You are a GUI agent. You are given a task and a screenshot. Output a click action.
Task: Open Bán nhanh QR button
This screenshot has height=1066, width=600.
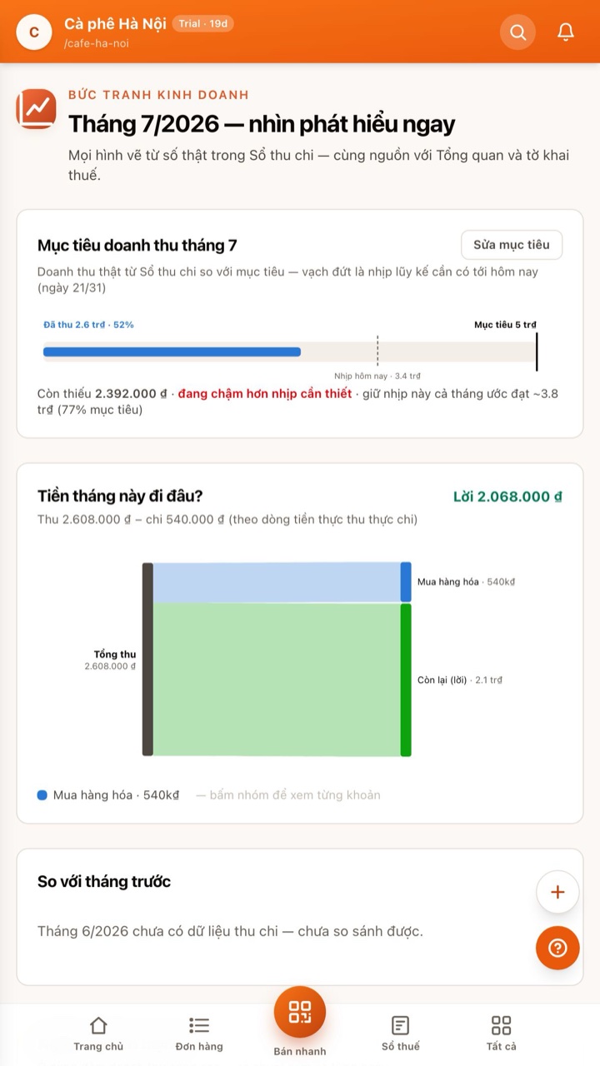point(300,1012)
